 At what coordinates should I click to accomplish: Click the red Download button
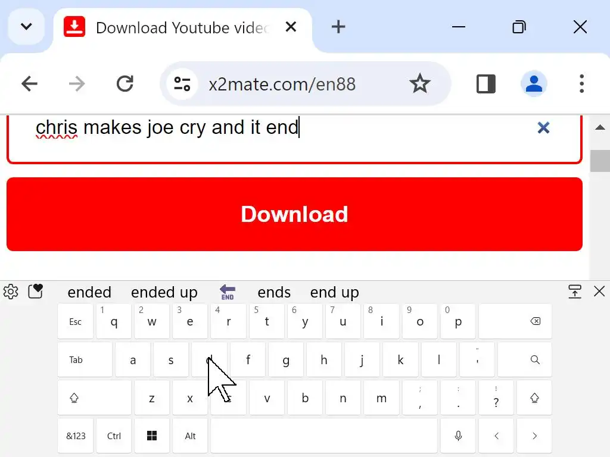(x=294, y=214)
